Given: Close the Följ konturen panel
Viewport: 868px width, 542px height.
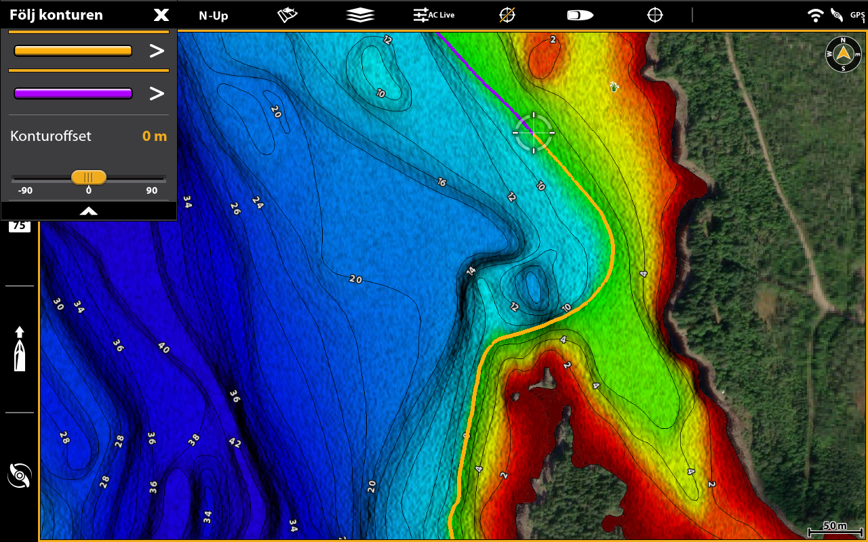Looking at the screenshot, I should [x=161, y=15].
